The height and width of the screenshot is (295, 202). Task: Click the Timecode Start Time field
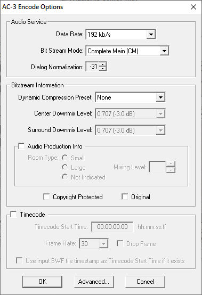click(112, 227)
